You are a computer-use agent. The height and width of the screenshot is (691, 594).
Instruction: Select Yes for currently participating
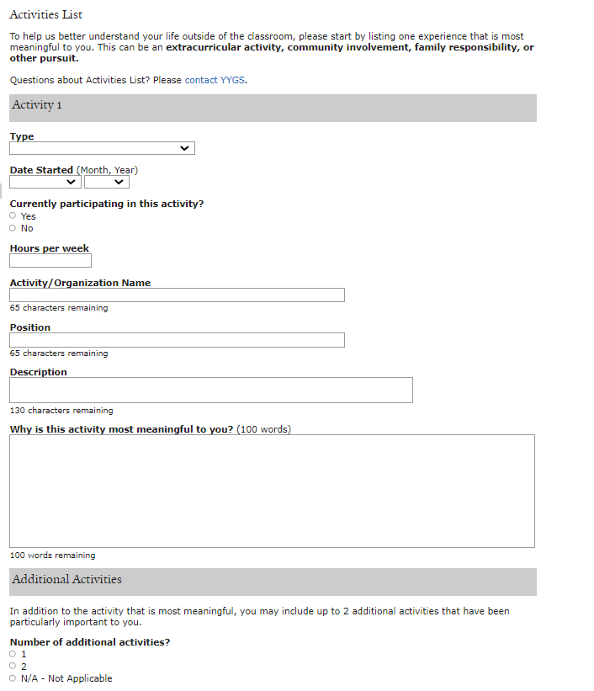13,216
